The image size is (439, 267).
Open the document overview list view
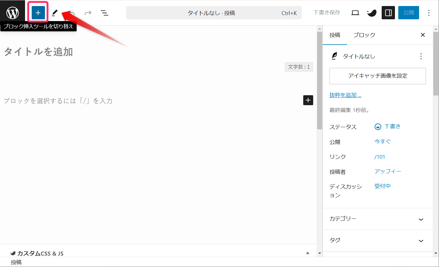coord(104,13)
